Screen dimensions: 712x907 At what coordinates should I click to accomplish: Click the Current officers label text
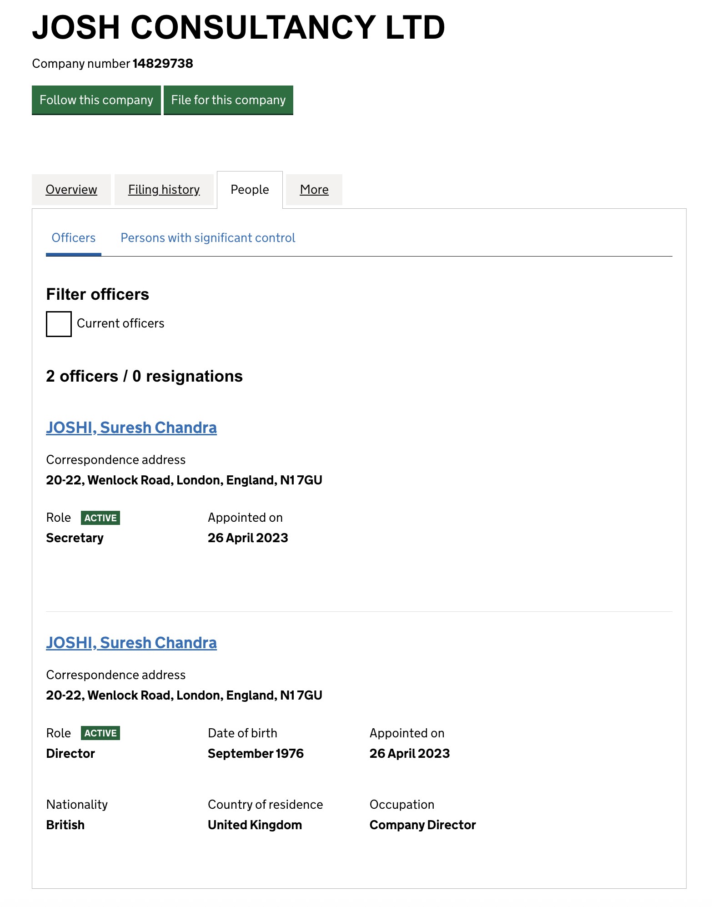[x=120, y=323]
